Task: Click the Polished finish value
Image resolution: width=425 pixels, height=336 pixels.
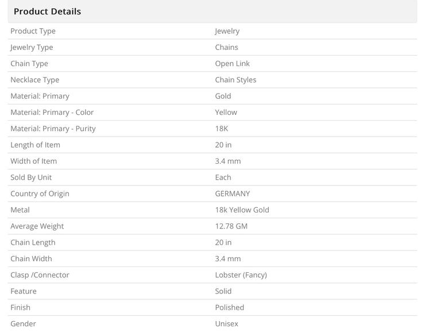Action: coord(229,307)
